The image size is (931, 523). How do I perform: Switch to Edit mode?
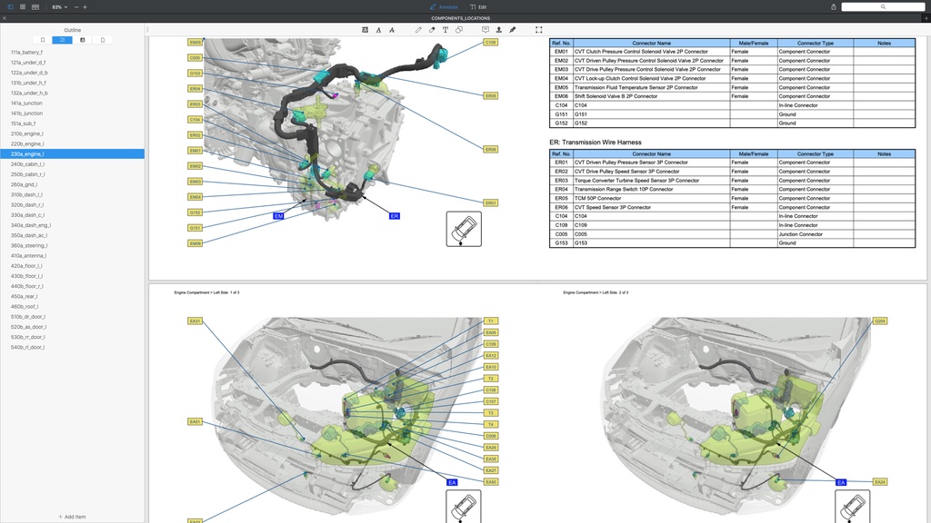pos(491,6)
